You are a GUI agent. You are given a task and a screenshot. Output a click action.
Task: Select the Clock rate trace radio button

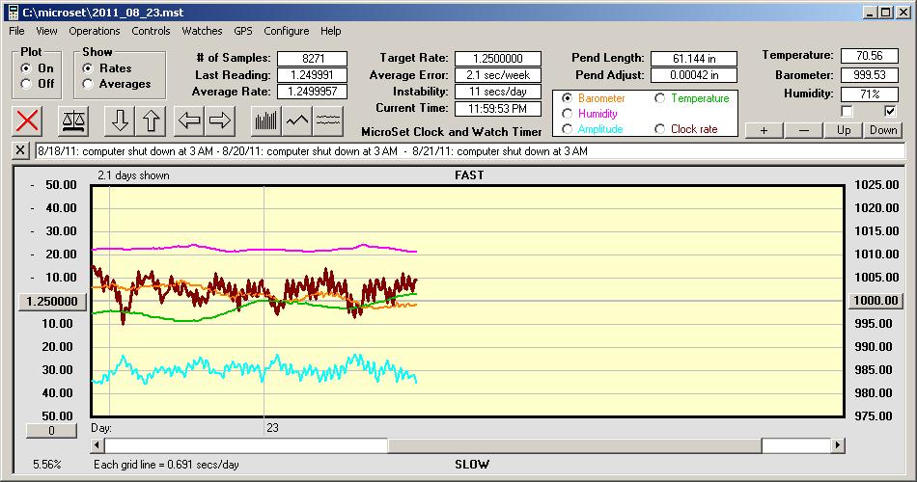coord(659,128)
